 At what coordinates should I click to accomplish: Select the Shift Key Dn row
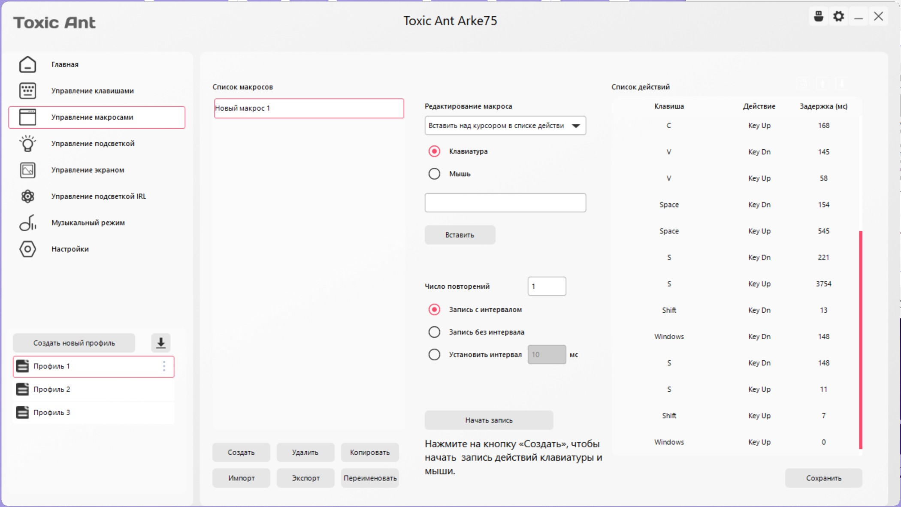[x=736, y=310]
